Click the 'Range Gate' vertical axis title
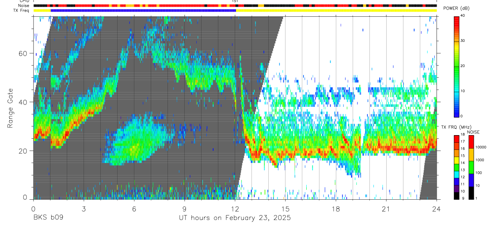 [x=10, y=108]
